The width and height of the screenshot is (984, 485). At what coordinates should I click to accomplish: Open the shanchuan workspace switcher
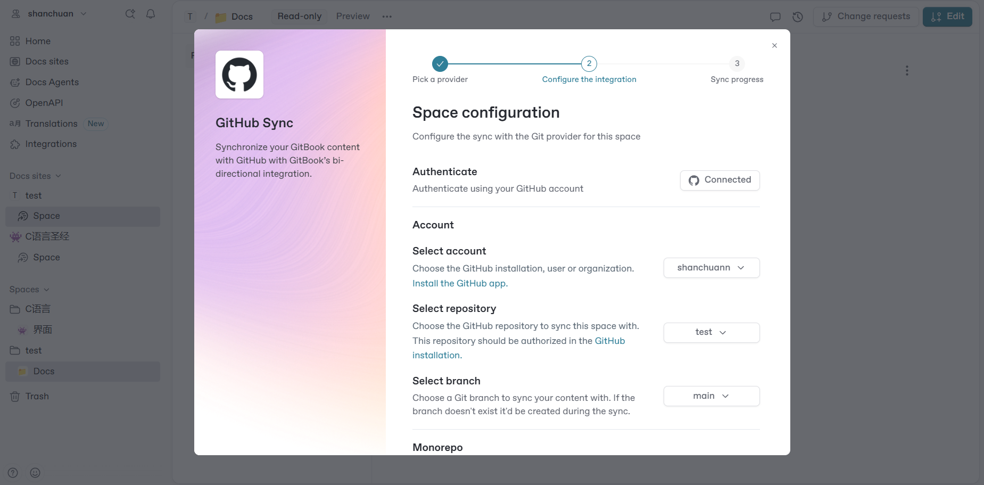(x=49, y=14)
